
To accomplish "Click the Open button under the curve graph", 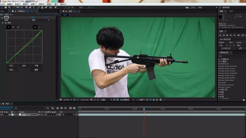I will pos(12,66).
